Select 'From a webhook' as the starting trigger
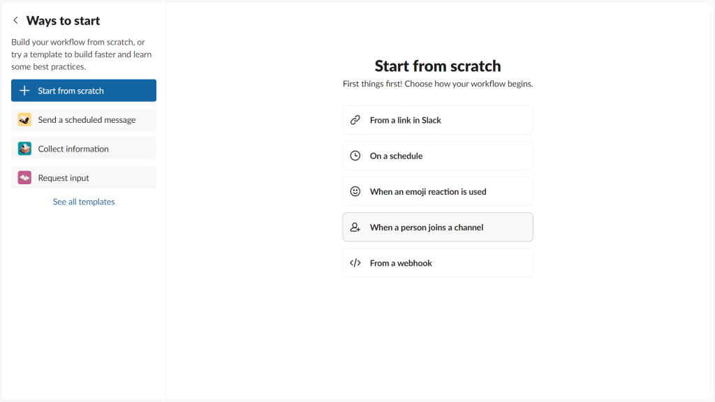Viewport: 715px width, 402px height. pyautogui.click(x=437, y=262)
